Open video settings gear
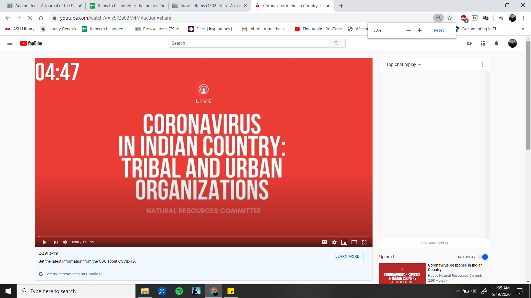 point(334,242)
